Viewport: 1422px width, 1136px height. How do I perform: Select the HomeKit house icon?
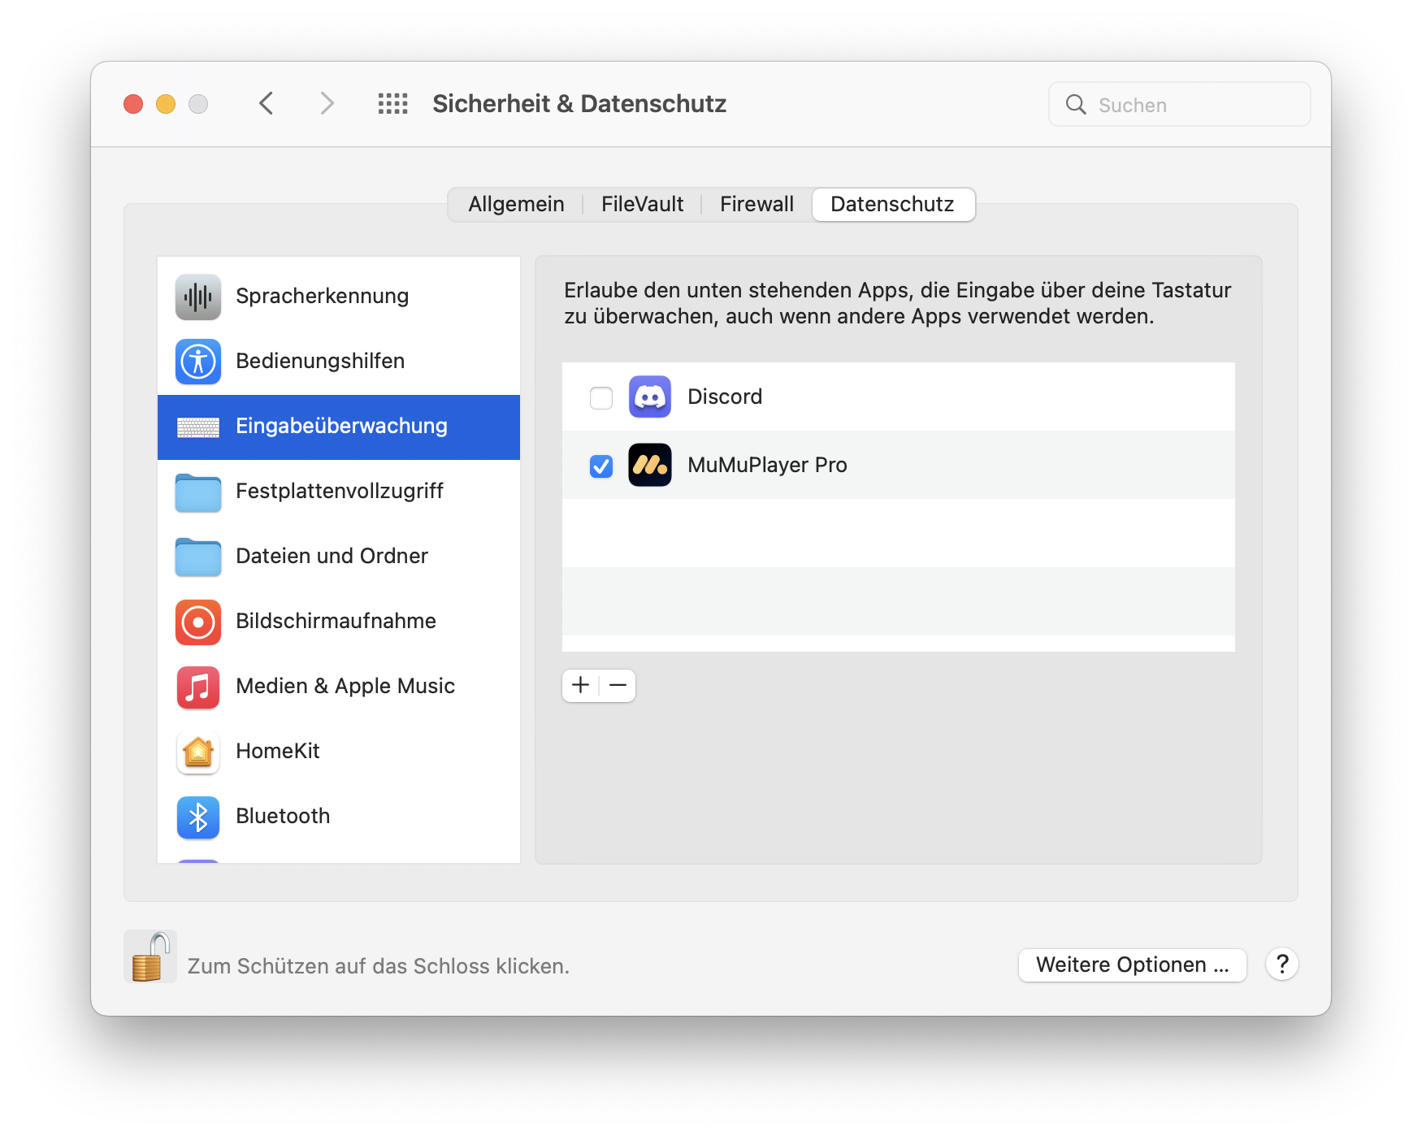click(197, 752)
